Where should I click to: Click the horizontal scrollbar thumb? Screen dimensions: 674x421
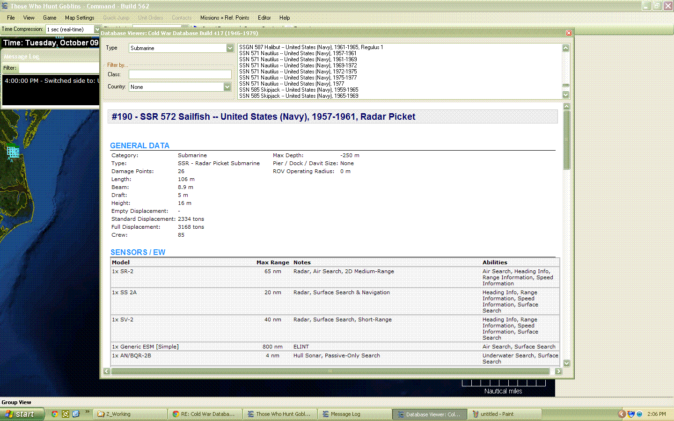click(330, 371)
